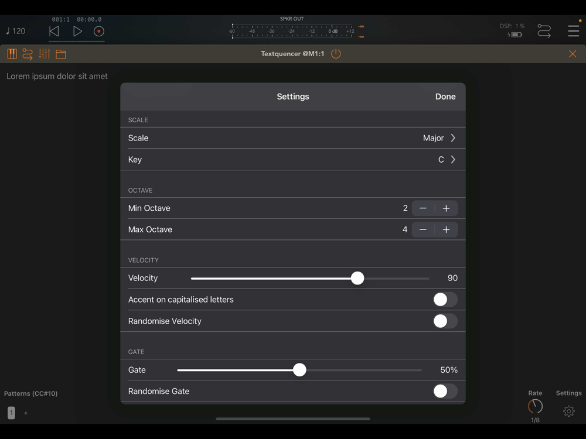
Task: Close the Textquencer plugin window
Action: (x=573, y=54)
